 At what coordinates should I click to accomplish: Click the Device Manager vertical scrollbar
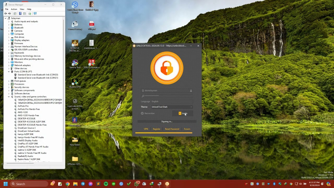pos(63,78)
